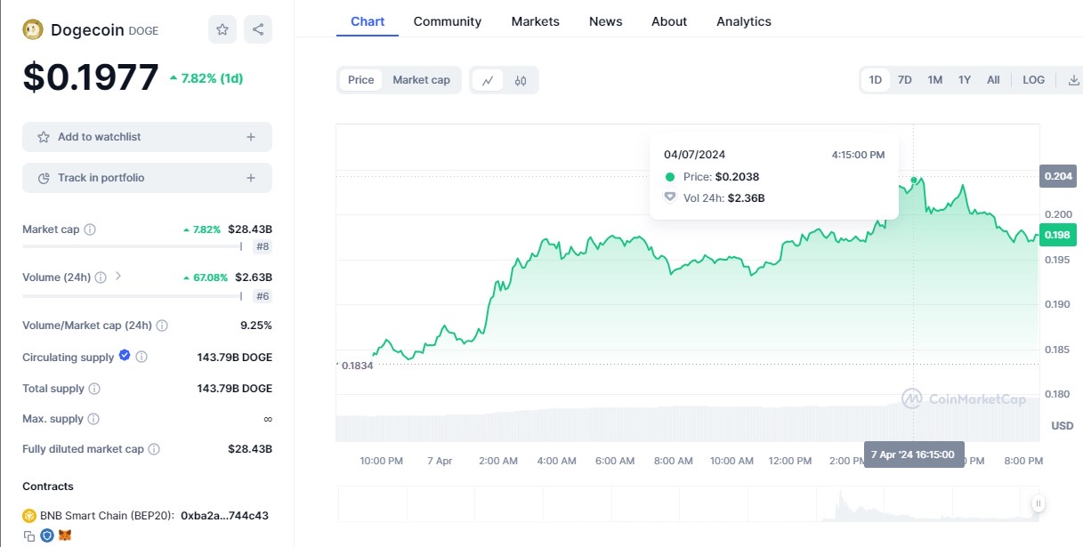
Task: Click the Contracts heading text
Action: click(x=48, y=487)
